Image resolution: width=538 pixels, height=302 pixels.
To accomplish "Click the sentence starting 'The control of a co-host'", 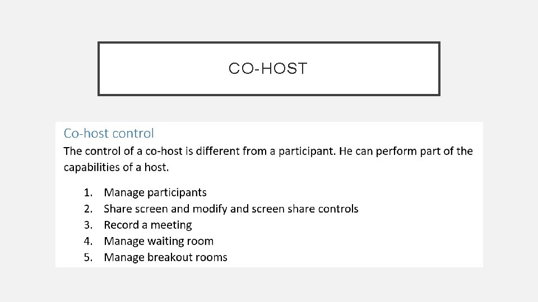I will click(x=268, y=151).
